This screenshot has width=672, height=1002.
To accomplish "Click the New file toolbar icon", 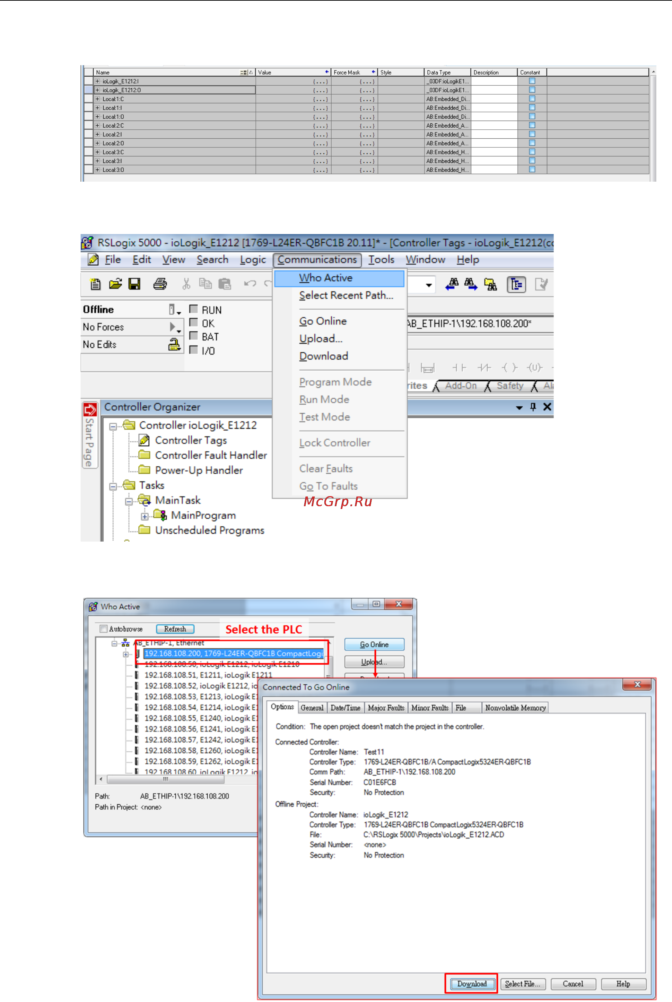I will (x=95, y=284).
